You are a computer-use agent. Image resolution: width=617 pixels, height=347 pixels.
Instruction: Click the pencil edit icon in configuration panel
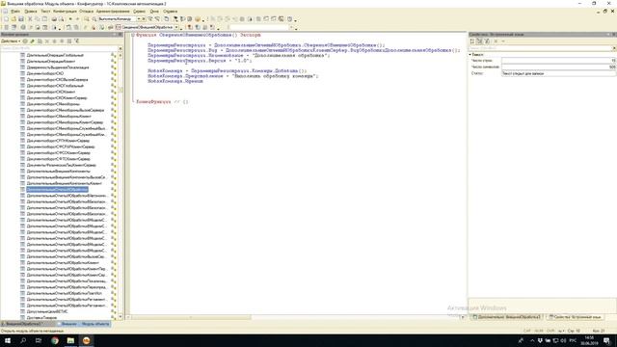click(32, 40)
